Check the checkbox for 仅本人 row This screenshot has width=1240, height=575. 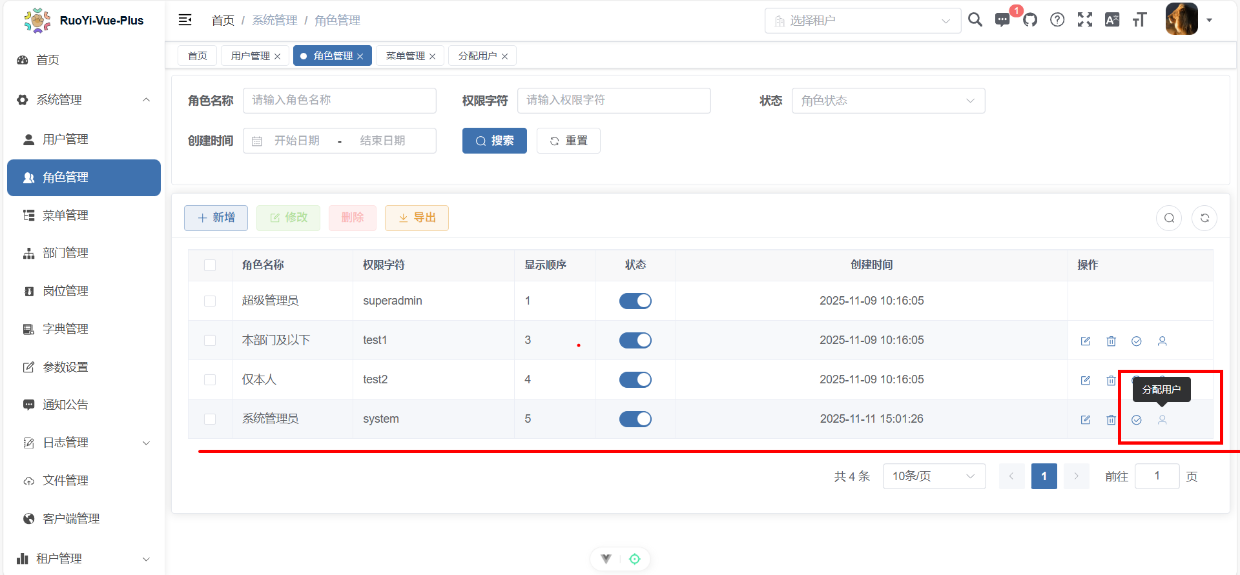coord(210,379)
